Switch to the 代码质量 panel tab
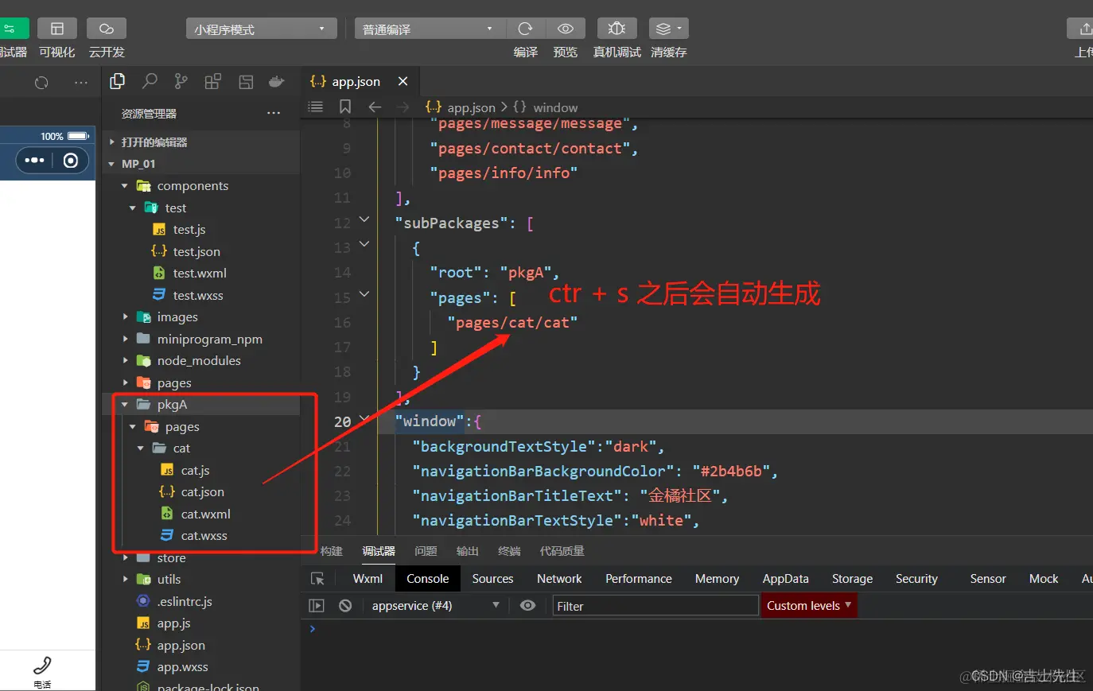This screenshot has width=1093, height=691. pos(562,551)
